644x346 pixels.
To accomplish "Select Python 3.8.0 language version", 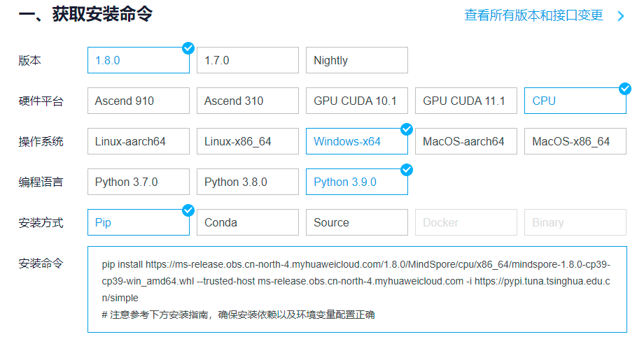I will click(248, 182).
